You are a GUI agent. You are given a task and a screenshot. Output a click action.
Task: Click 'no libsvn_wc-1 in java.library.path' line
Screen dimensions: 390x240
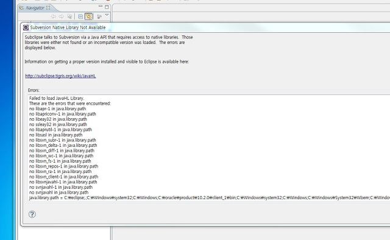61,156
